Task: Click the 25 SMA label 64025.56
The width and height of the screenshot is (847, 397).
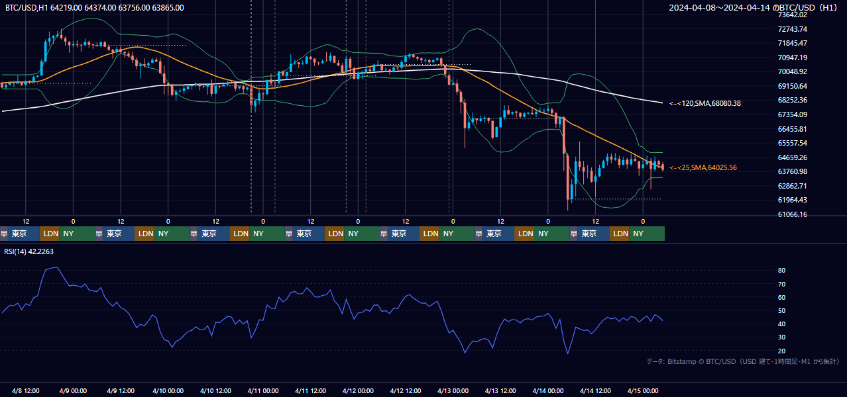Action: point(703,167)
